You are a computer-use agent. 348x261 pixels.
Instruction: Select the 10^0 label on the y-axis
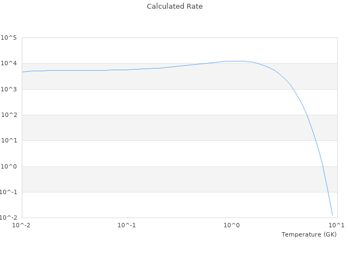tap(9, 166)
